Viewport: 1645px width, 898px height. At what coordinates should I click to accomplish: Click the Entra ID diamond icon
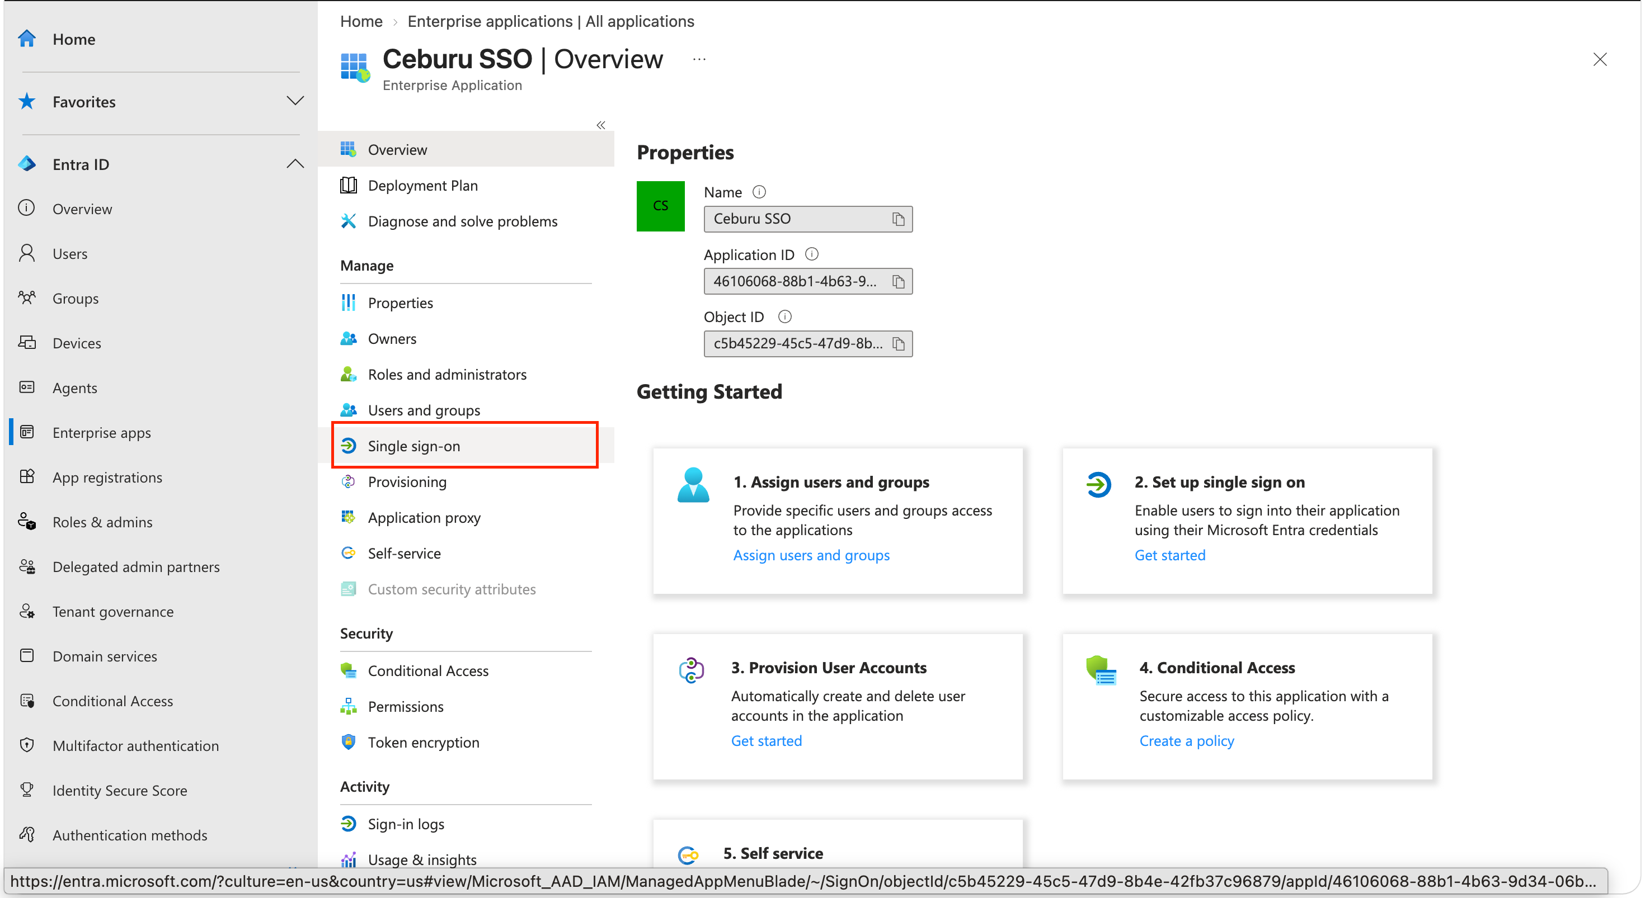27,164
